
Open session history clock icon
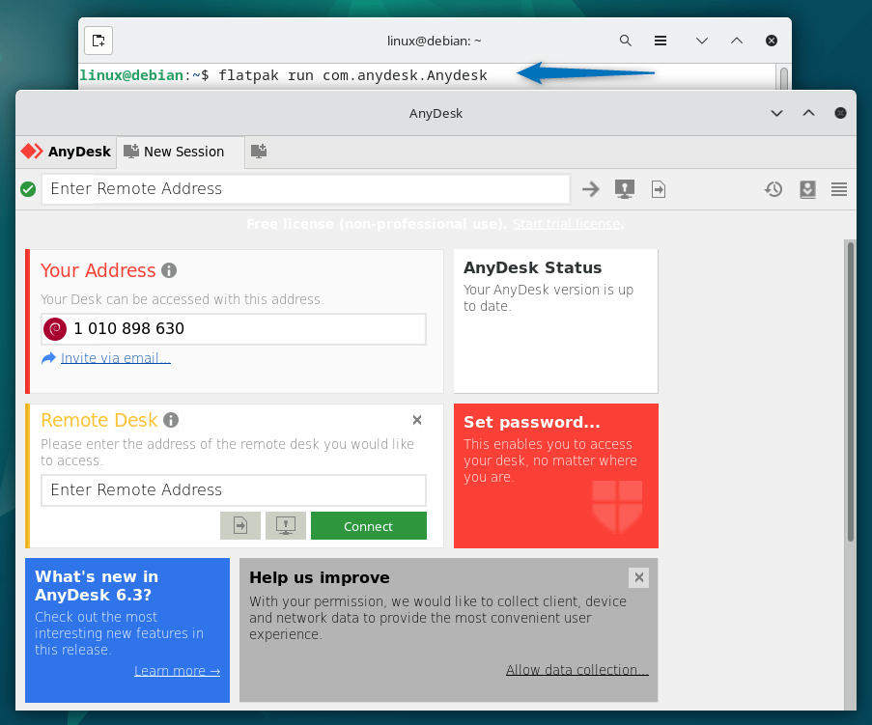click(774, 189)
